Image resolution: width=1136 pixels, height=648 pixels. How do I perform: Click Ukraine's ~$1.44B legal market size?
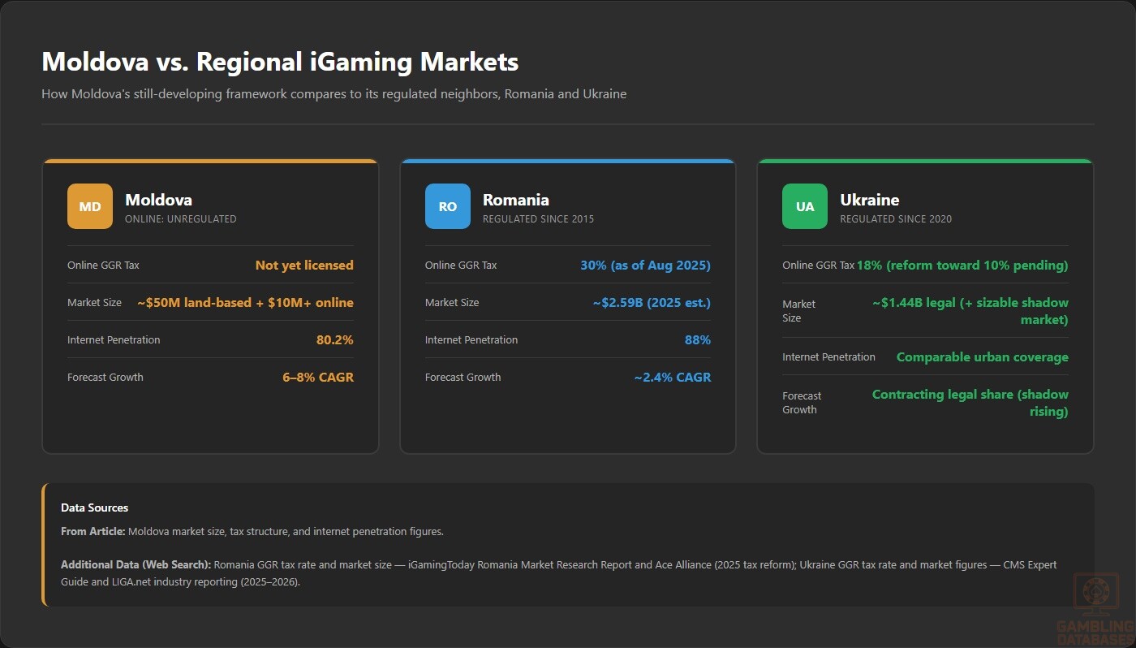pyautogui.click(x=970, y=311)
